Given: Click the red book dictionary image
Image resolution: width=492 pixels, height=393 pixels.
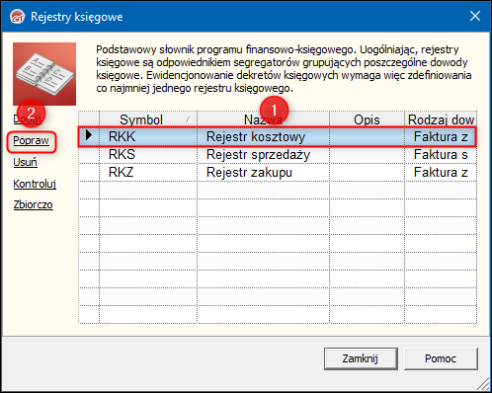Looking at the screenshot, I should pyautogui.click(x=44, y=74).
